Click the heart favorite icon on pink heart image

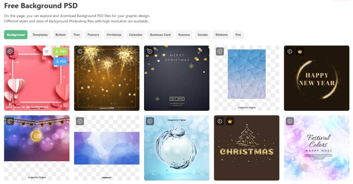point(47,51)
